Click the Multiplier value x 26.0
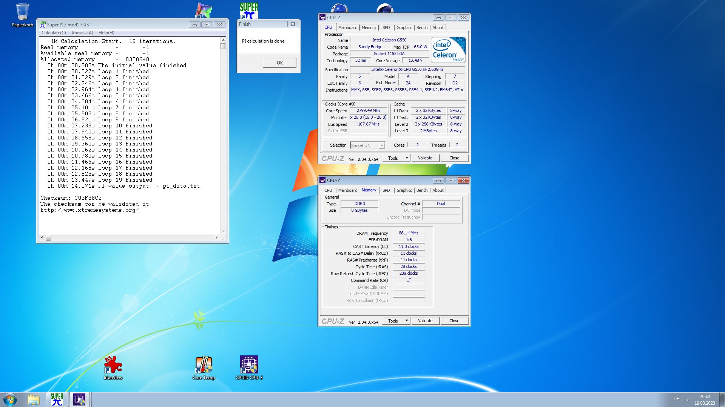725x407 pixels. (369, 117)
